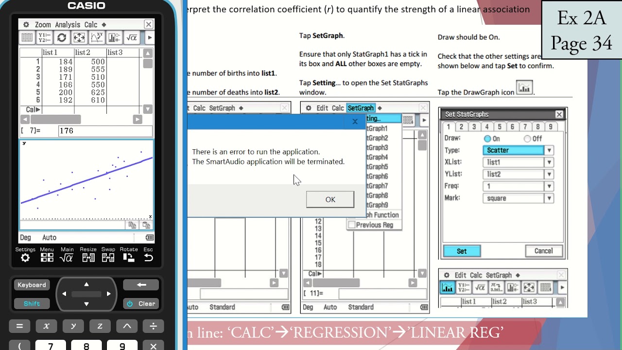Click the list1 column header

(x=57, y=52)
